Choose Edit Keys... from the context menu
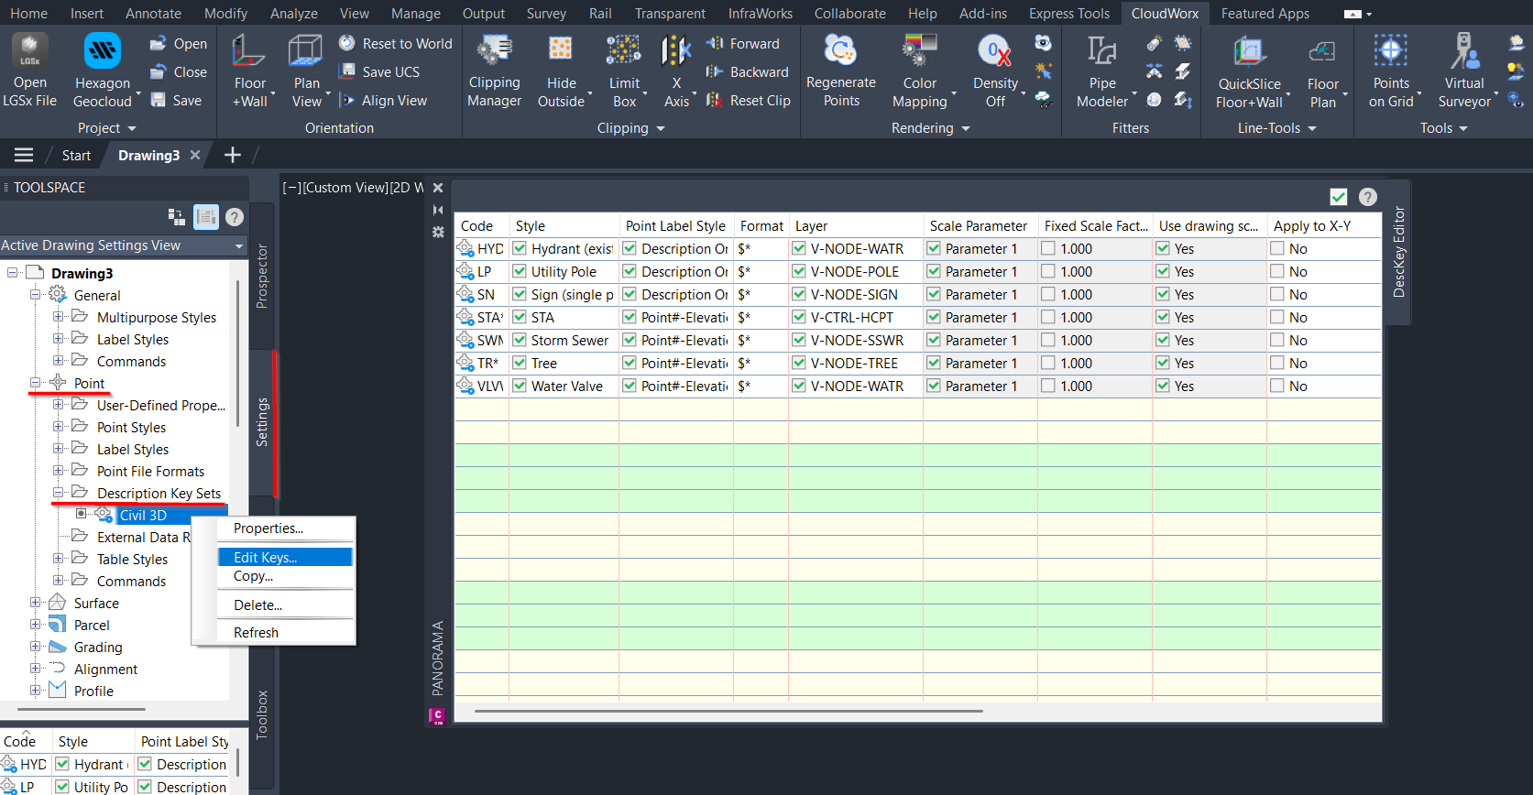 [x=285, y=557]
